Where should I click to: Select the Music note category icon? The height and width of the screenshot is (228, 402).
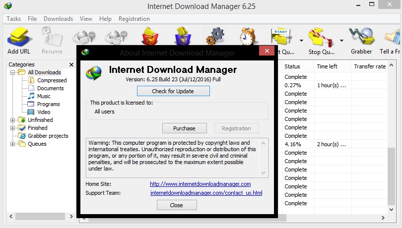click(31, 96)
